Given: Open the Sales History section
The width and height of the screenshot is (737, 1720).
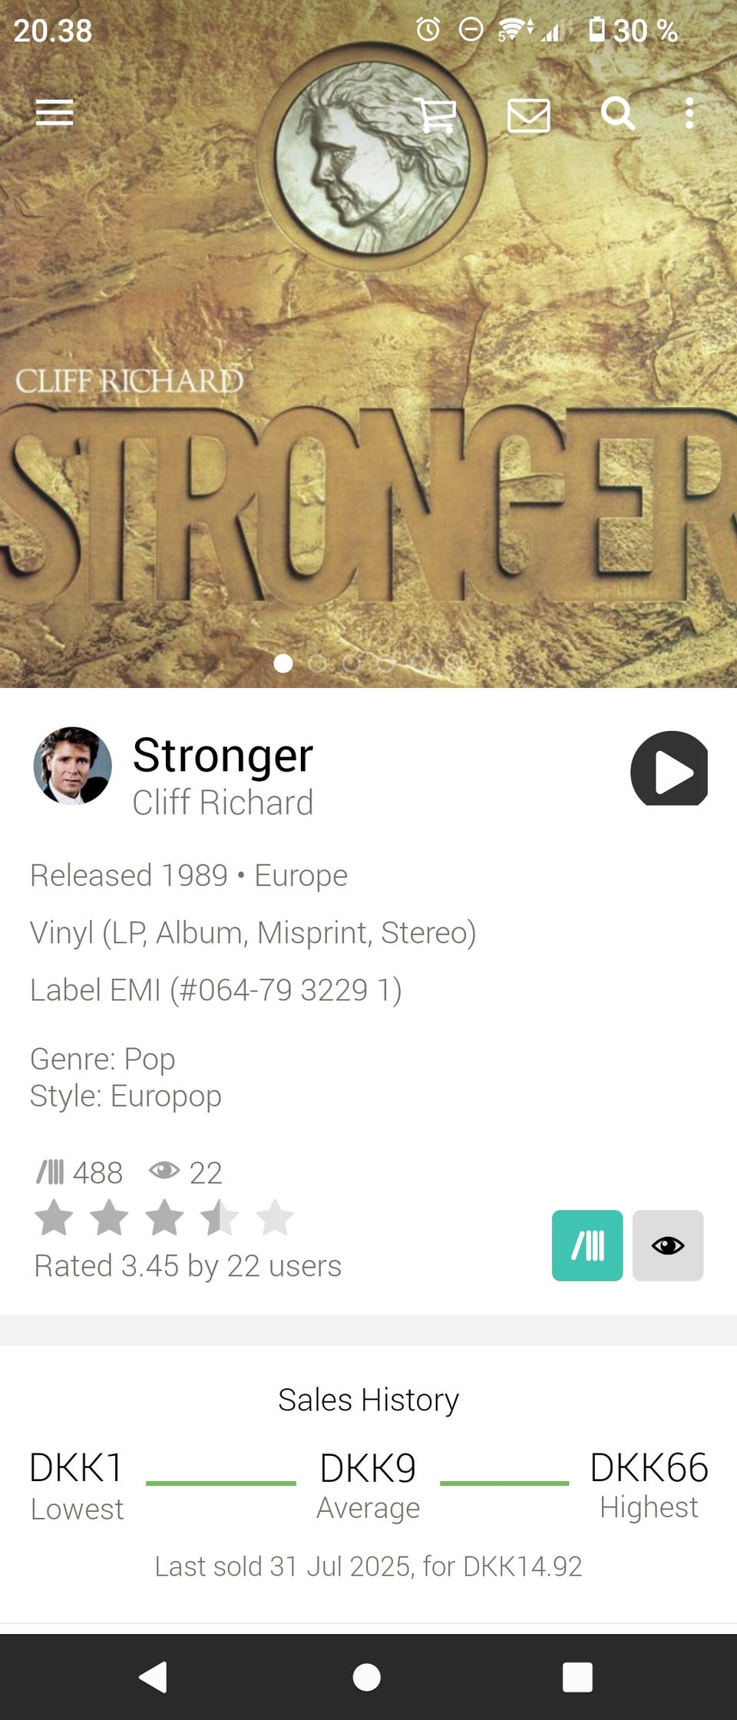Looking at the screenshot, I should click(368, 1400).
